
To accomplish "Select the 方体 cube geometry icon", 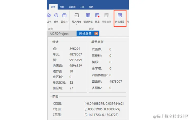I will click(x=49, y=15).
